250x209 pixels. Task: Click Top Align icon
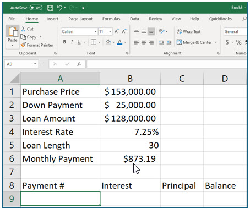(136, 31)
